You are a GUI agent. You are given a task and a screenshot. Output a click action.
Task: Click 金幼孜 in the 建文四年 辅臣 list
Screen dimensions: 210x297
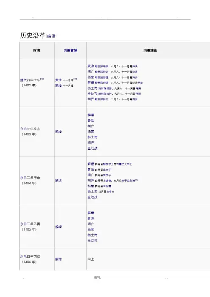click(92, 94)
